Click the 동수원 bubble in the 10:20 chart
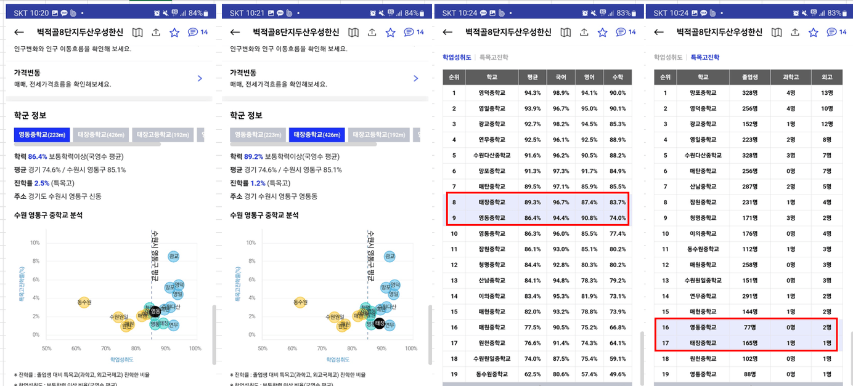The width and height of the screenshot is (853, 386). (84, 302)
